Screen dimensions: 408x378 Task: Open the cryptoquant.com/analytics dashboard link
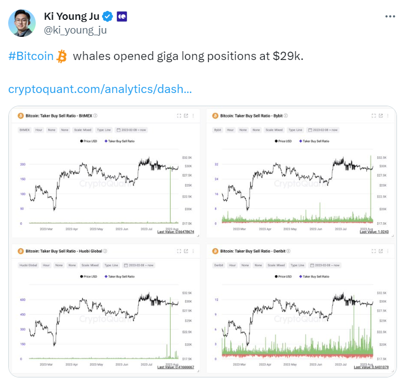pyautogui.click(x=100, y=89)
